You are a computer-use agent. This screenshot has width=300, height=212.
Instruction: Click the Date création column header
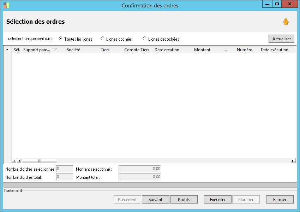click(167, 49)
